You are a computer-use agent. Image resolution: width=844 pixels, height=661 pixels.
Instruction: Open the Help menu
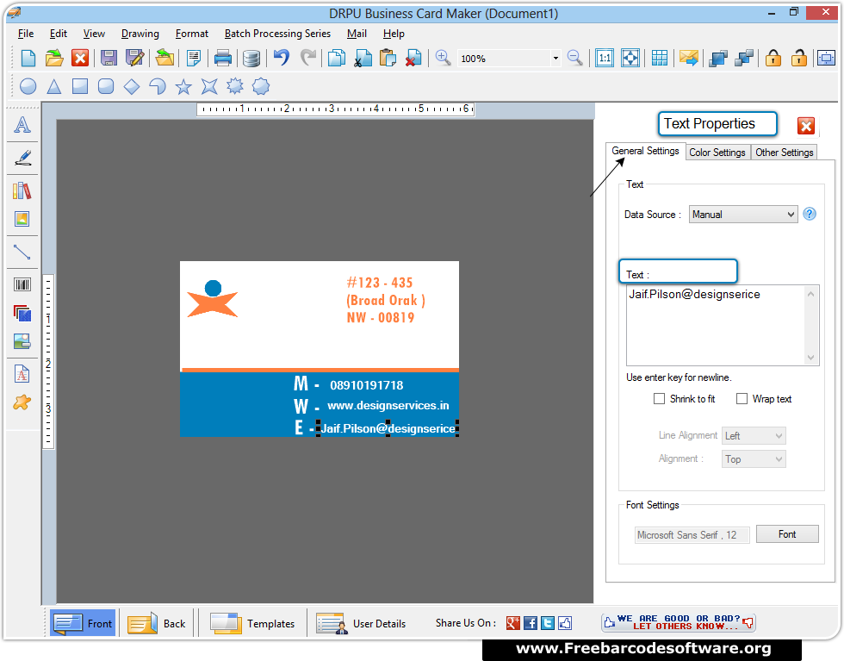point(394,34)
